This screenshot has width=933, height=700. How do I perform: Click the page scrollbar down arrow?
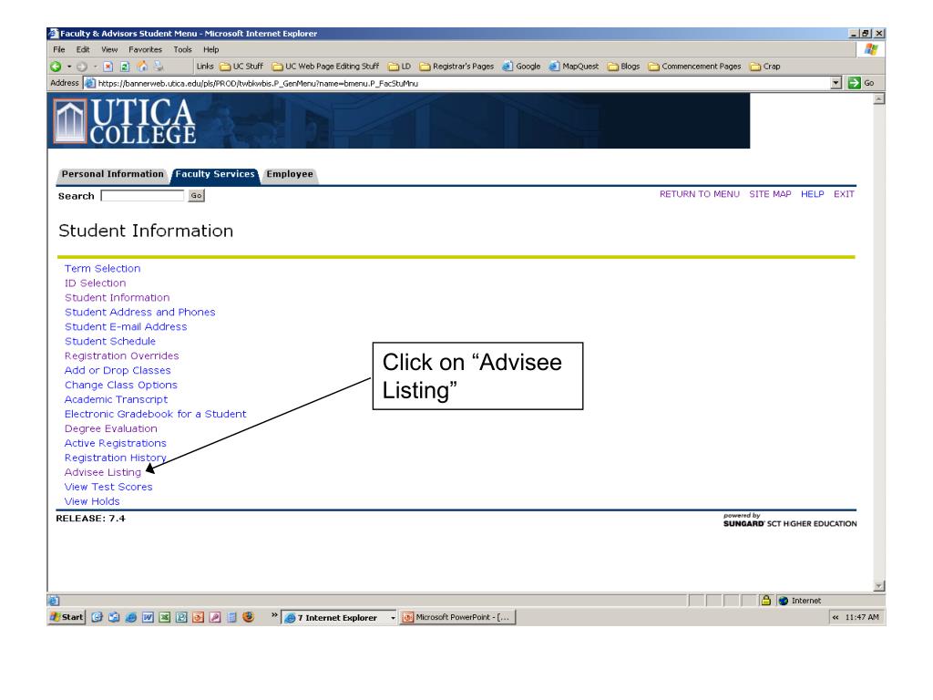879,586
